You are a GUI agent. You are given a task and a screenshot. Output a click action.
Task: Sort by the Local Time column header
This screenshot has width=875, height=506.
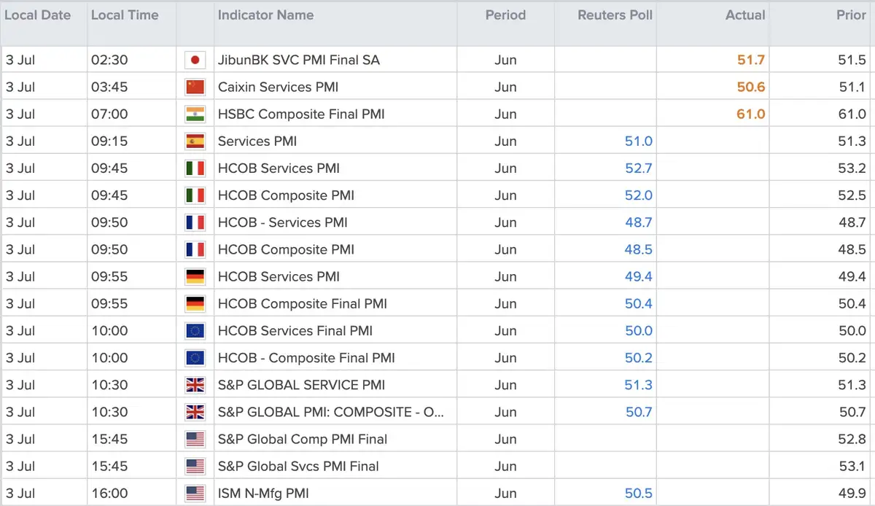(x=125, y=15)
